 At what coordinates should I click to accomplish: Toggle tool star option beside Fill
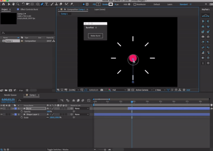pyautogui.click(x=84, y=4)
